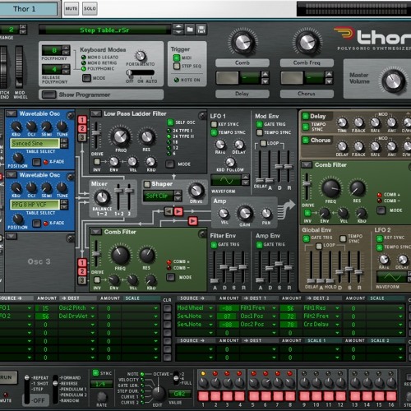Click the red routing button 1 to Filter 1
Screen dimensions: 411x411
coord(82,120)
